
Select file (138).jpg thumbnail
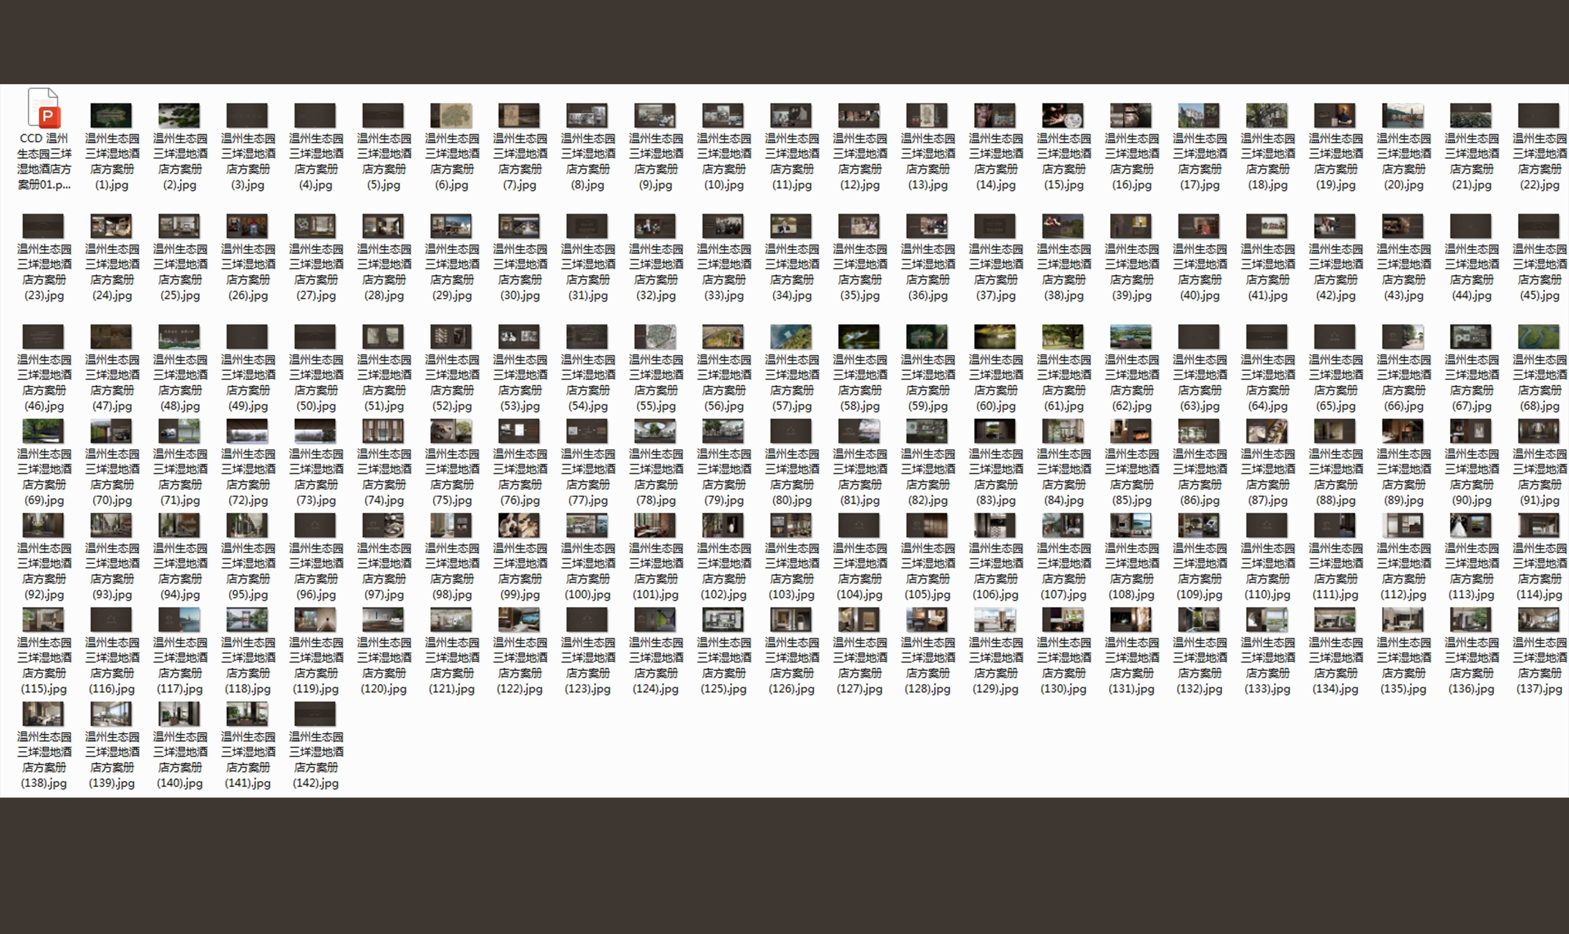[x=43, y=714]
